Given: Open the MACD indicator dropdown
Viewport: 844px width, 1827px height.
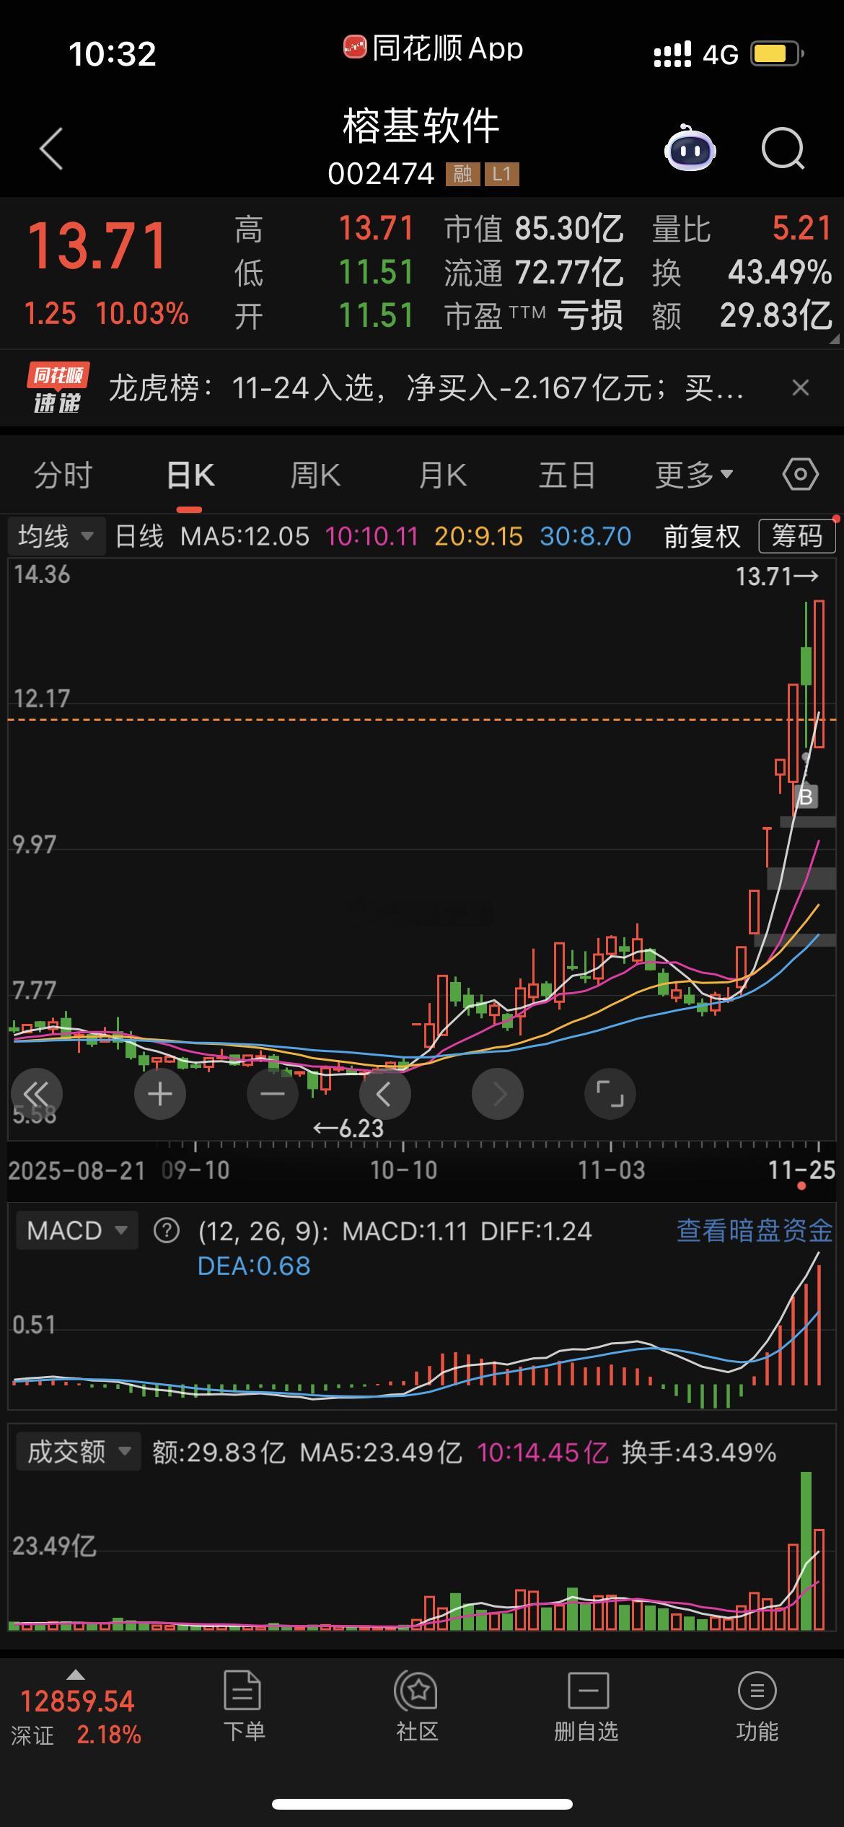Looking at the screenshot, I should [76, 1230].
